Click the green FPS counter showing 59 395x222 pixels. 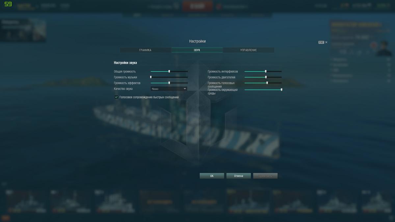[8, 4]
